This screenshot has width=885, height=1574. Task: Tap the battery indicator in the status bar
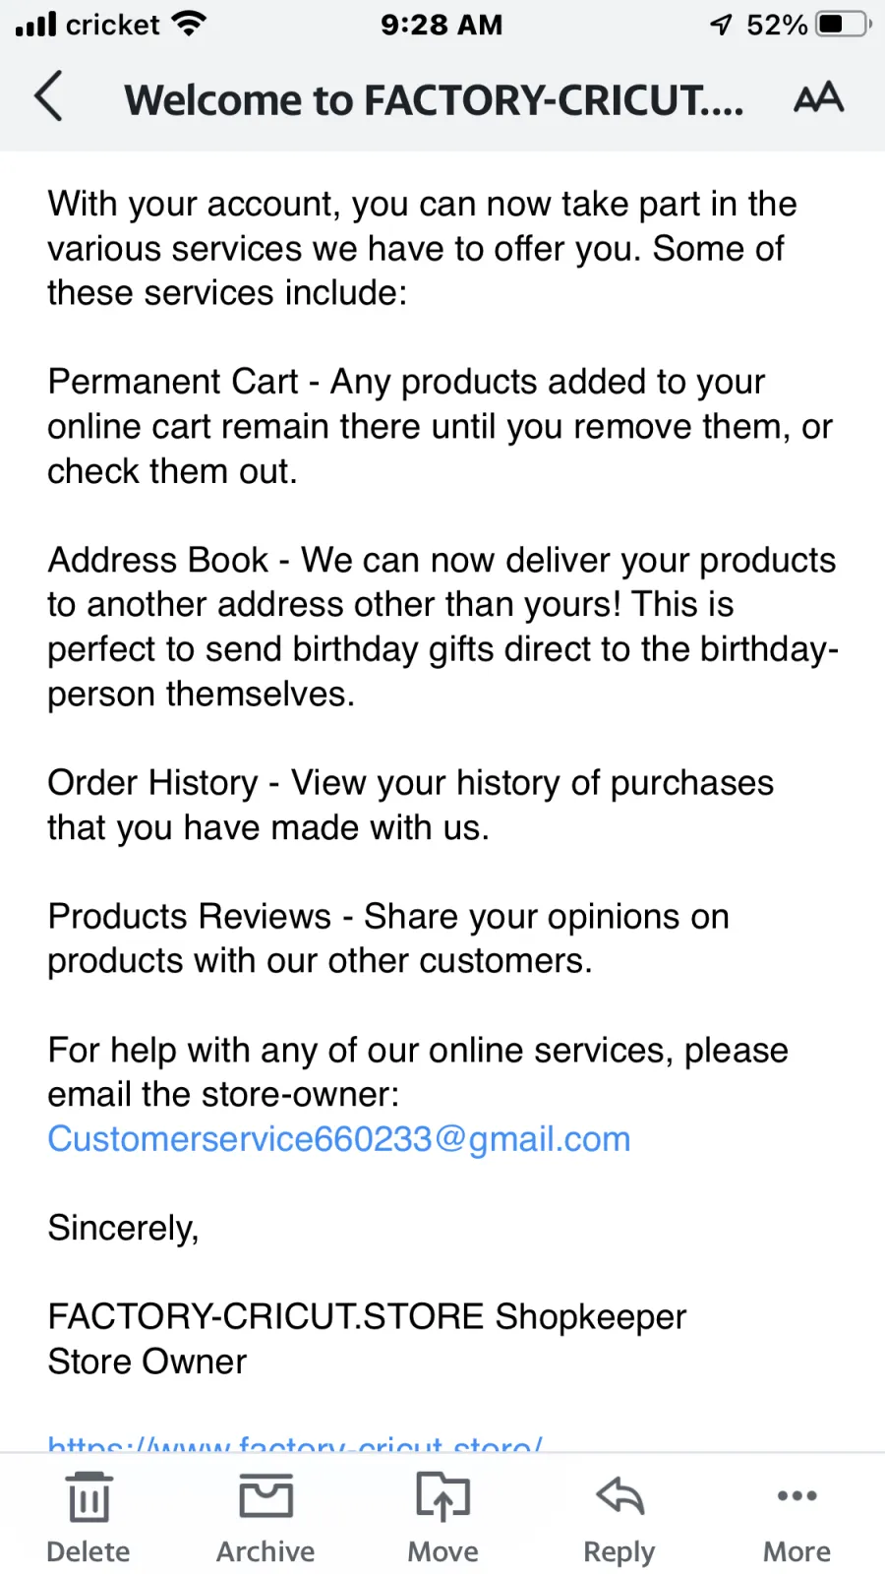point(843,24)
